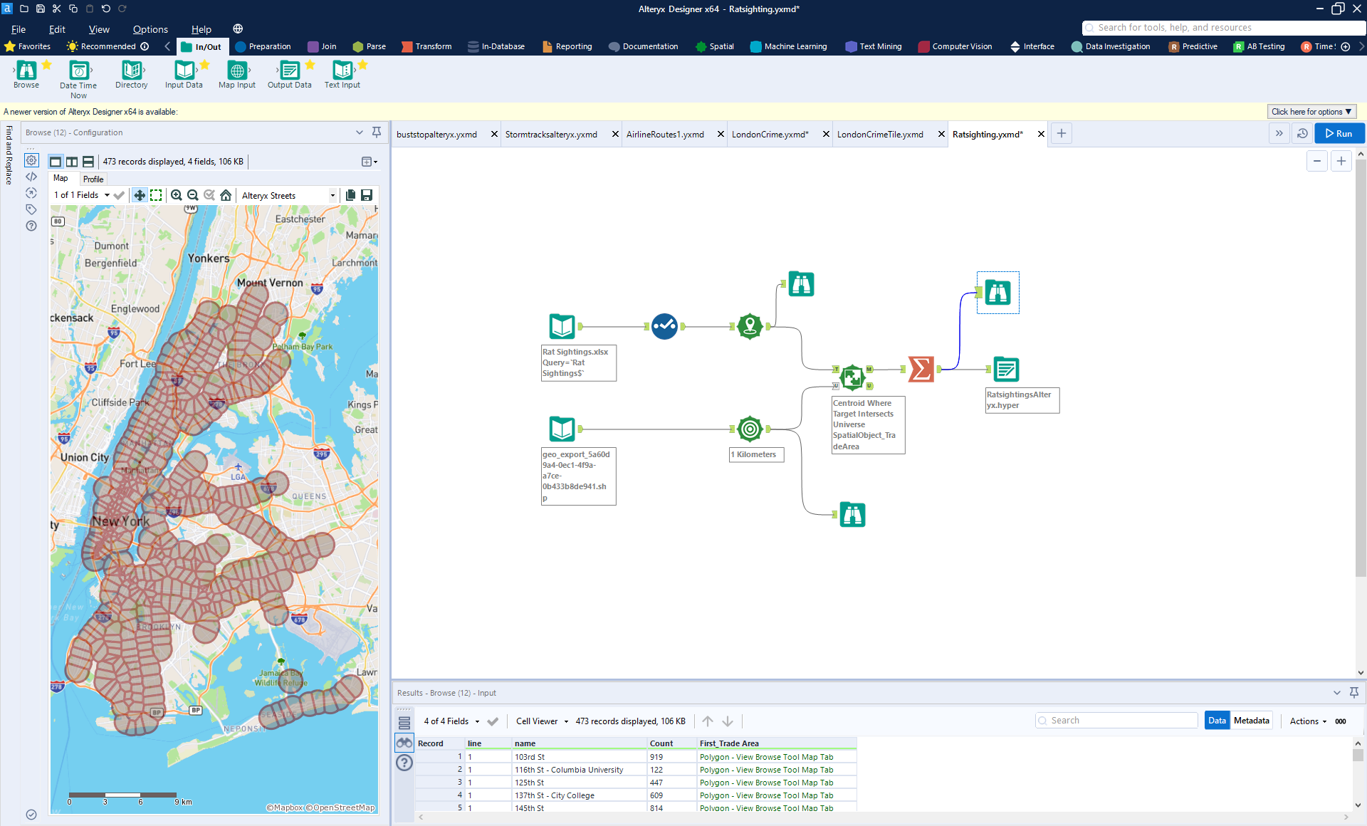
Task: Show Metadata view in Results
Action: (1251, 721)
